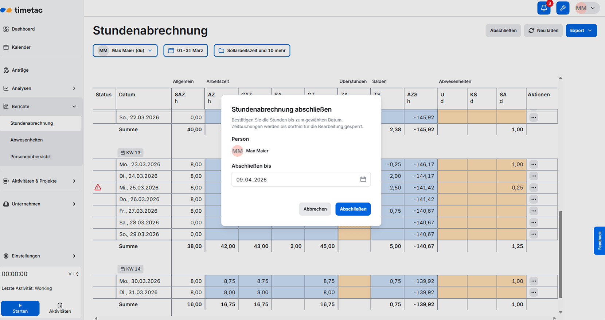Open the Feedback side tab
Image resolution: width=605 pixels, height=320 pixels.
pos(600,241)
